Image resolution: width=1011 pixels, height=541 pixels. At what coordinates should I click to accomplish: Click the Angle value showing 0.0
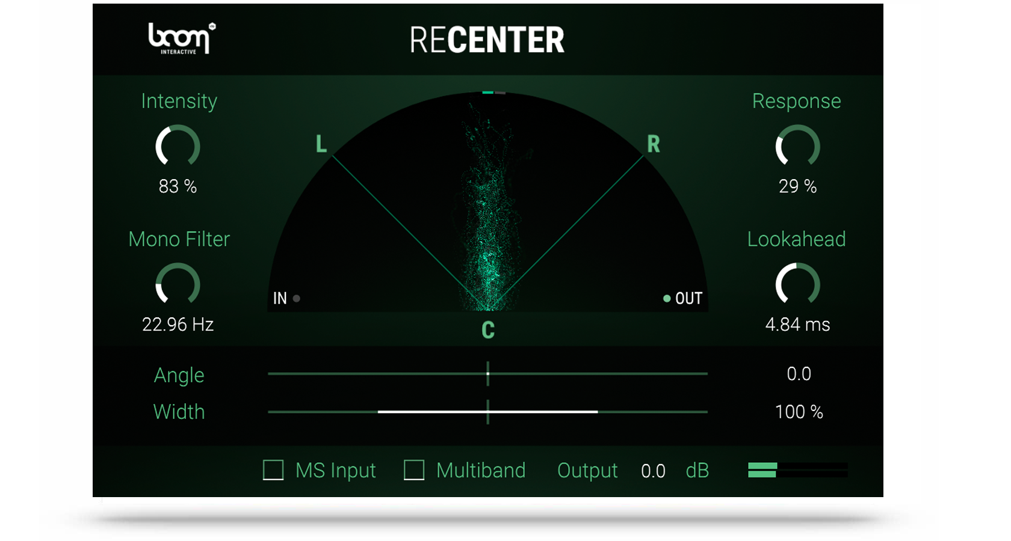[x=800, y=373]
